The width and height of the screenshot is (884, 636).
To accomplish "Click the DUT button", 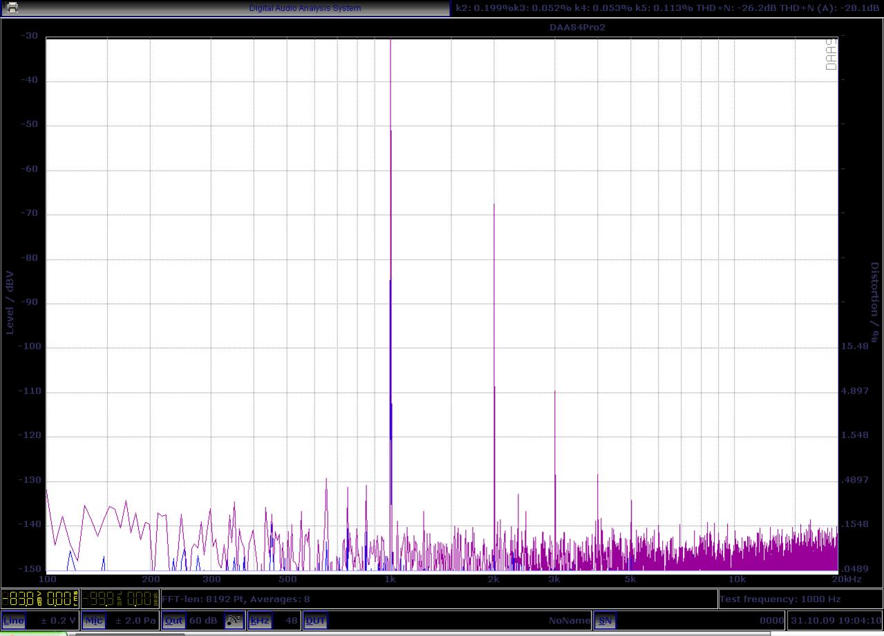I will [x=315, y=620].
